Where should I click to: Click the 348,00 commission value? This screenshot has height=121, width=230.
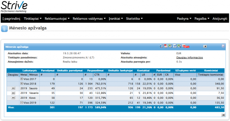click(x=219, y=84)
